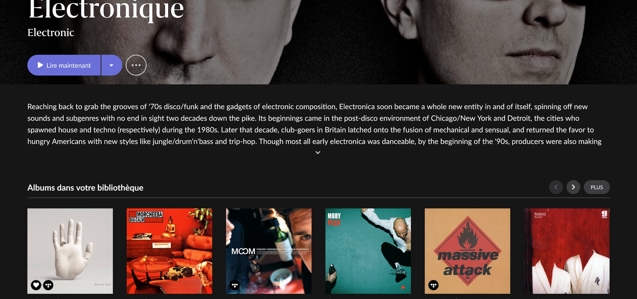Click the PLUS button for more albums
Screen dimensions: 637x299
pyautogui.click(x=597, y=187)
